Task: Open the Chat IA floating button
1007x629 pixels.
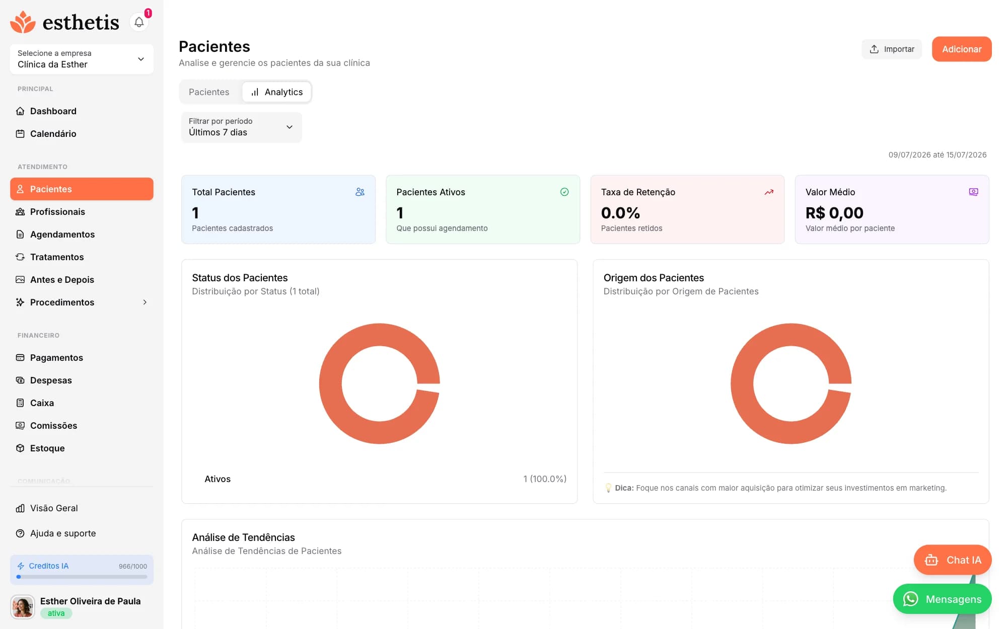Action: pyautogui.click(x=953, y=560)
